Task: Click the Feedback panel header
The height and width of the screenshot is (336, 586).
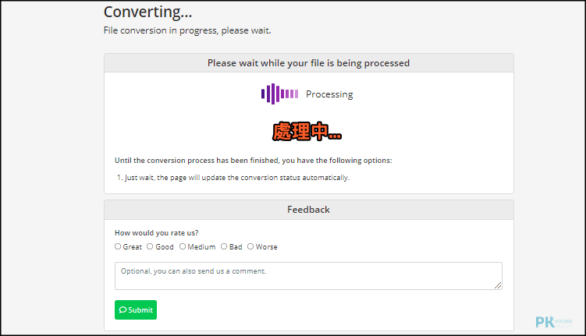Action: pyautogui.click(x=309, y=210)
